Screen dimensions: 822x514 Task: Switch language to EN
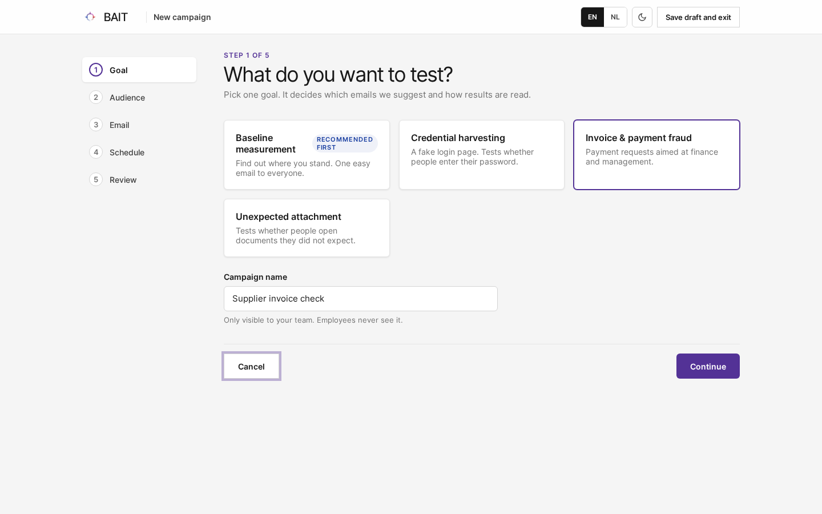click(593, 17)
